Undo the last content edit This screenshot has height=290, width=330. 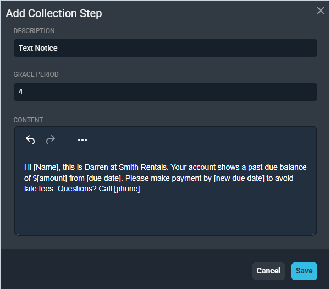tap(30, 140)
